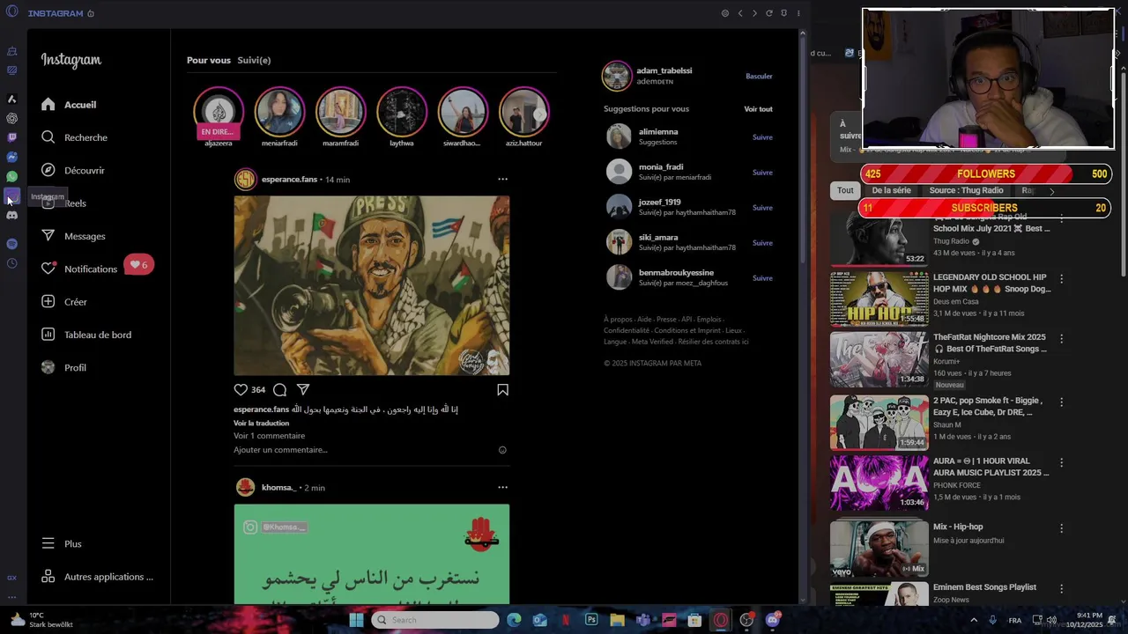Click the Windows taskbar Search box
This screenshot has width=1128, height=634.
pyautogui.click(x=435, y=620)
